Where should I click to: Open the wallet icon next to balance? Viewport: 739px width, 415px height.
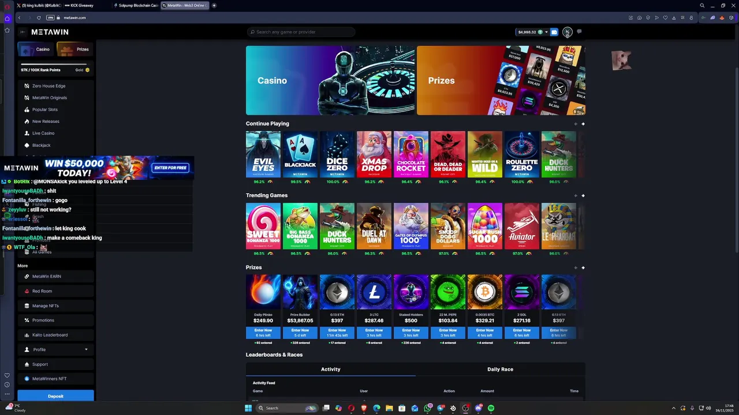coord(554,32)
